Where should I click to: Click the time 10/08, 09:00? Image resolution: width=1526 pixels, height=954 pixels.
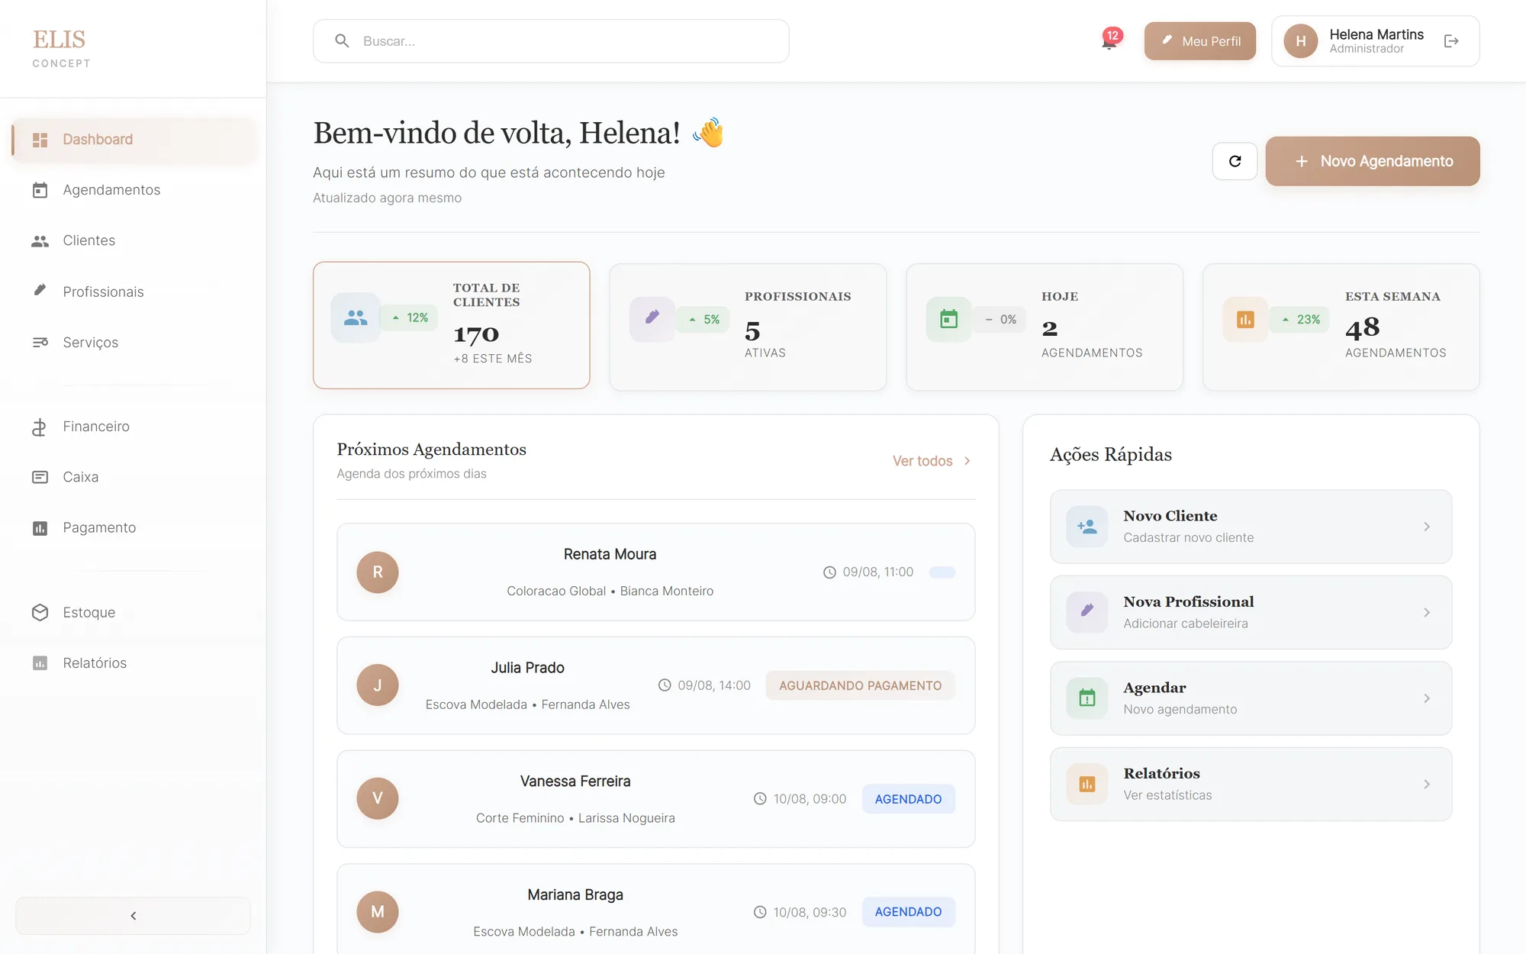tap(810, 799)
